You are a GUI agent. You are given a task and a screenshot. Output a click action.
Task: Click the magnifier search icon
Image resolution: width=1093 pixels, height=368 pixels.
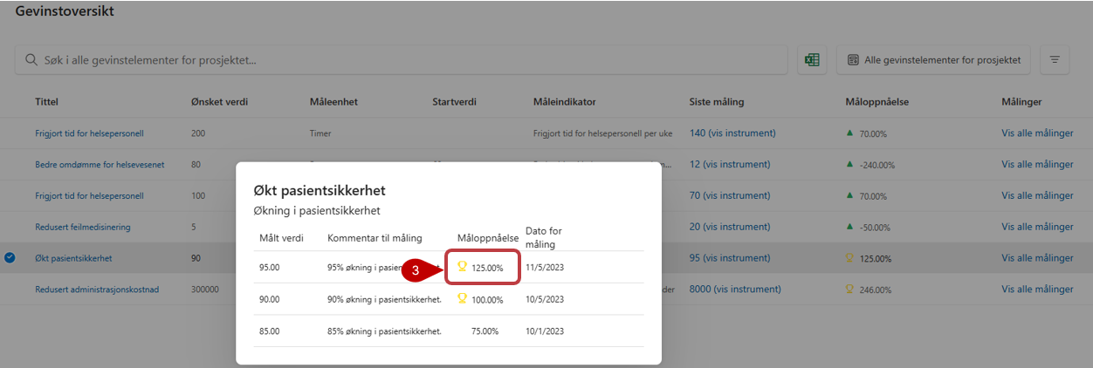pyautogui.click(x=31, y=60)
